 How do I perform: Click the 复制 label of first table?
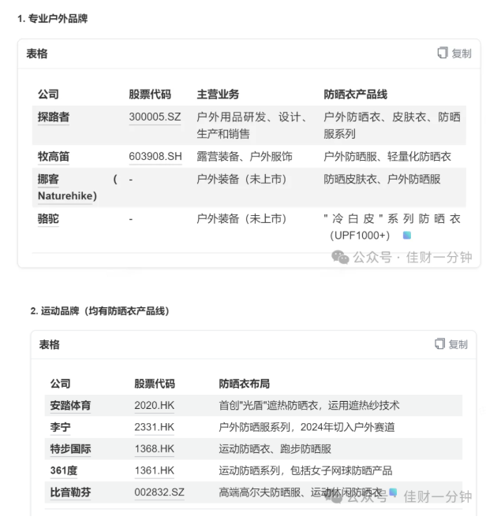tap(461, 53)
